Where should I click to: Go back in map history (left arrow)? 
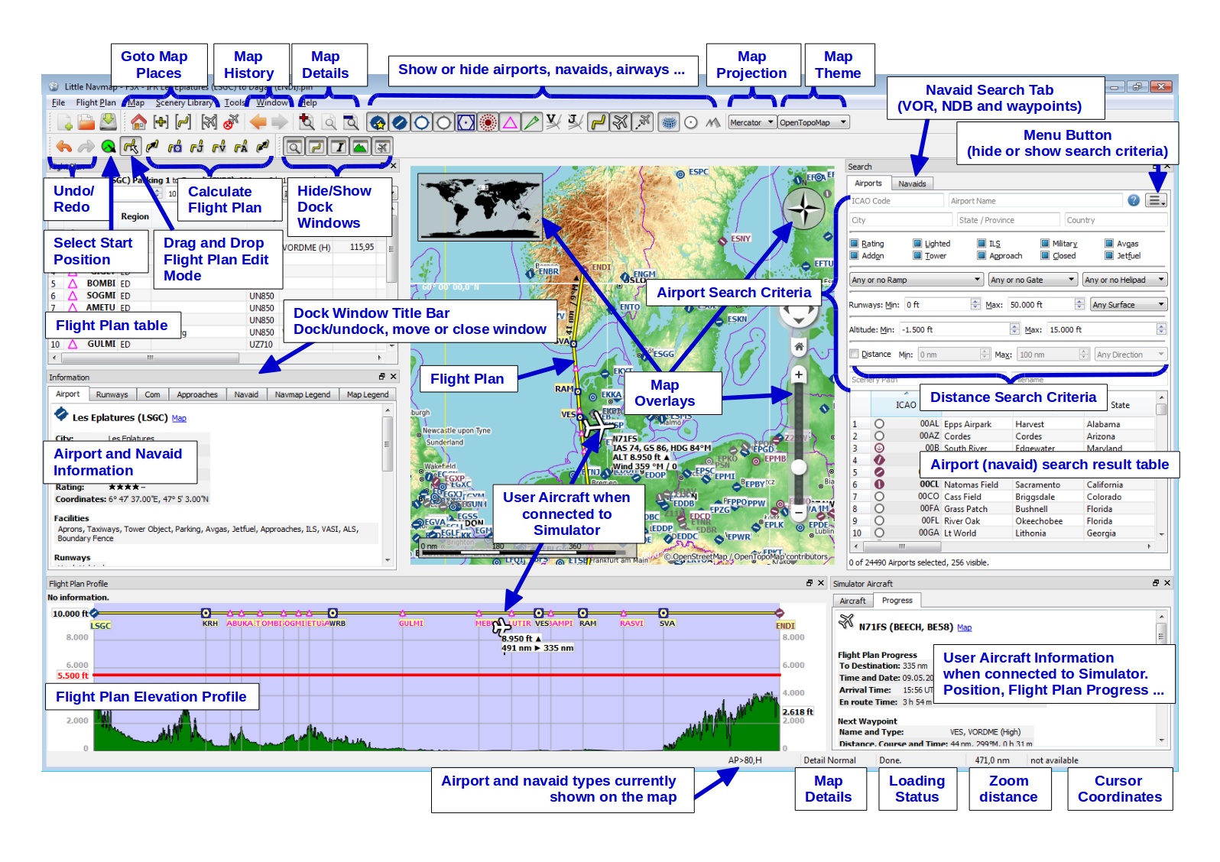point(258,122)
